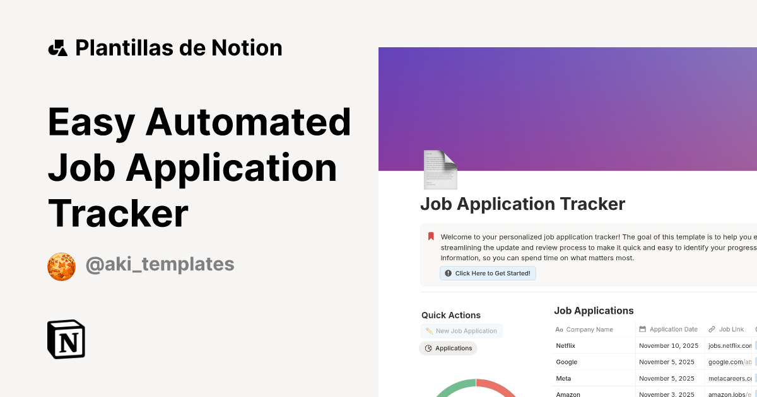The height and width of the screenshot is (397, 757).
Task: Click the clock icon on Applications quick action
Action: coord(428,348)
